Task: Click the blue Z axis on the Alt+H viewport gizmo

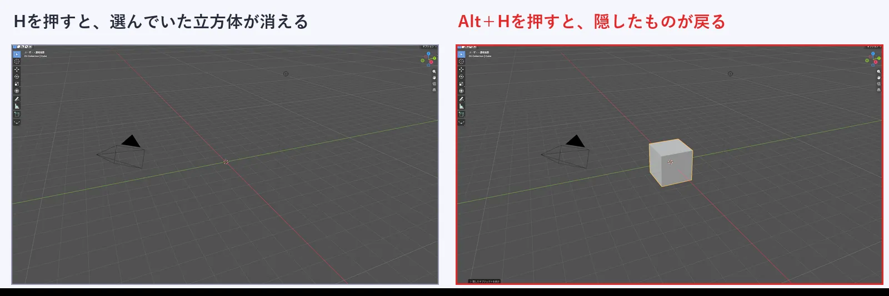Action: point(873,54)
